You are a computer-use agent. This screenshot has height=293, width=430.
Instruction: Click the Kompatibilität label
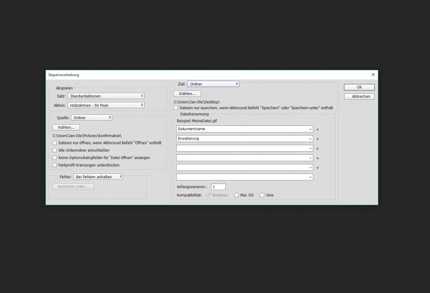(x=189, y=195)
